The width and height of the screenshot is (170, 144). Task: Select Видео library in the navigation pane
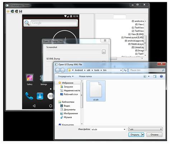(67, 106)
